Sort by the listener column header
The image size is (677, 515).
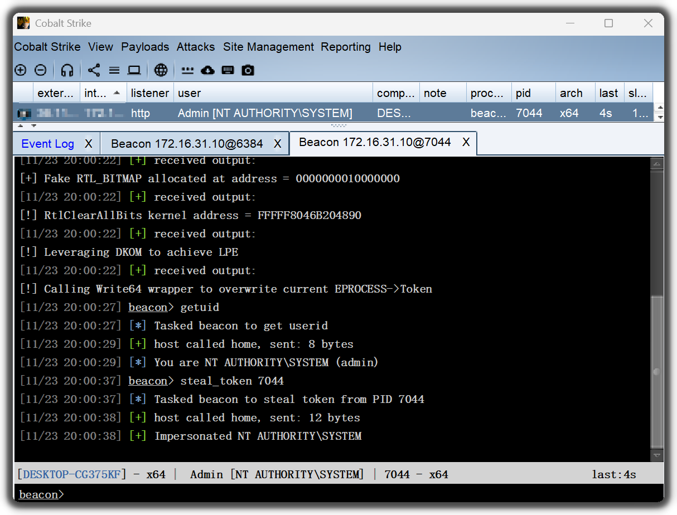tap(150, 93)
